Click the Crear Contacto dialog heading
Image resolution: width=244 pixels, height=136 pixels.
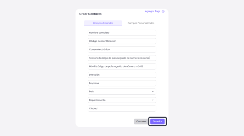point(90,14)
